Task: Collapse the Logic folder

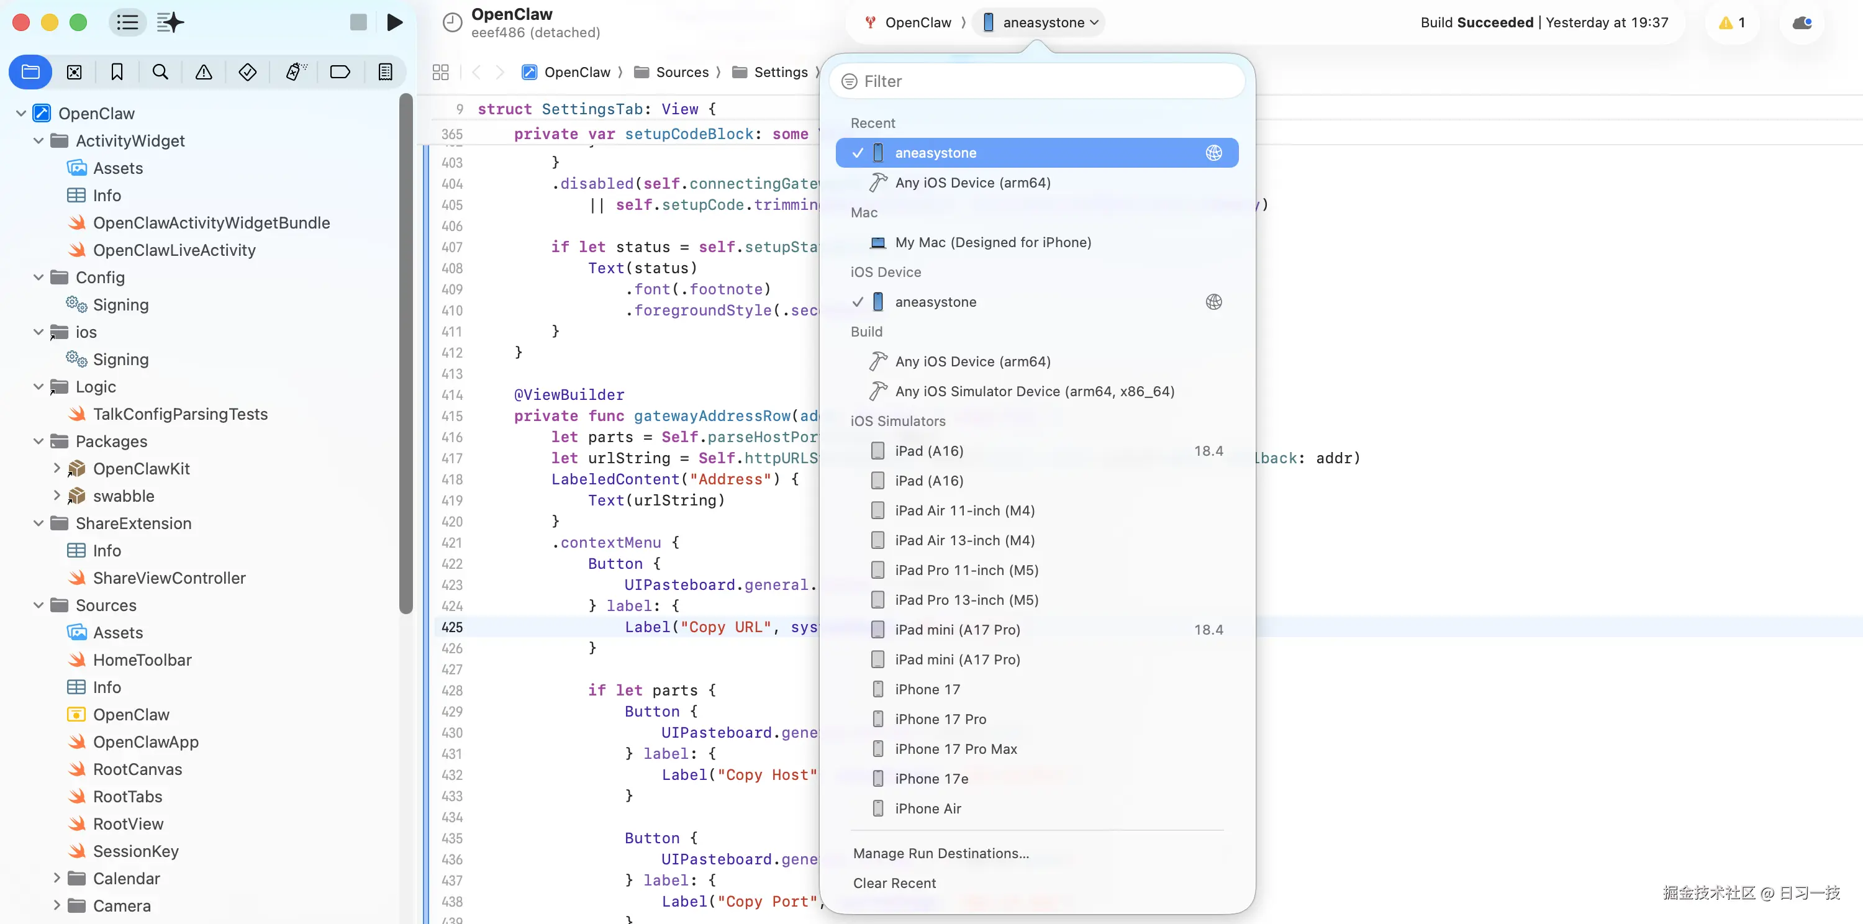Action: pyautogui.click(x=39, y=387)
